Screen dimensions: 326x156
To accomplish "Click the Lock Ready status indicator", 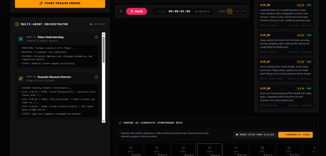I will tap(98, 24).
